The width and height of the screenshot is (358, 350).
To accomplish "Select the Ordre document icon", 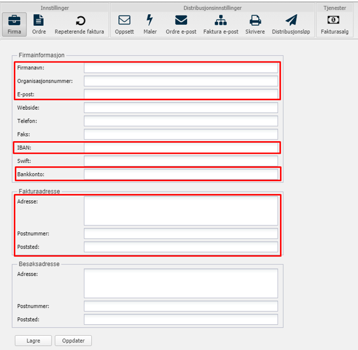I will click(39, 24).
